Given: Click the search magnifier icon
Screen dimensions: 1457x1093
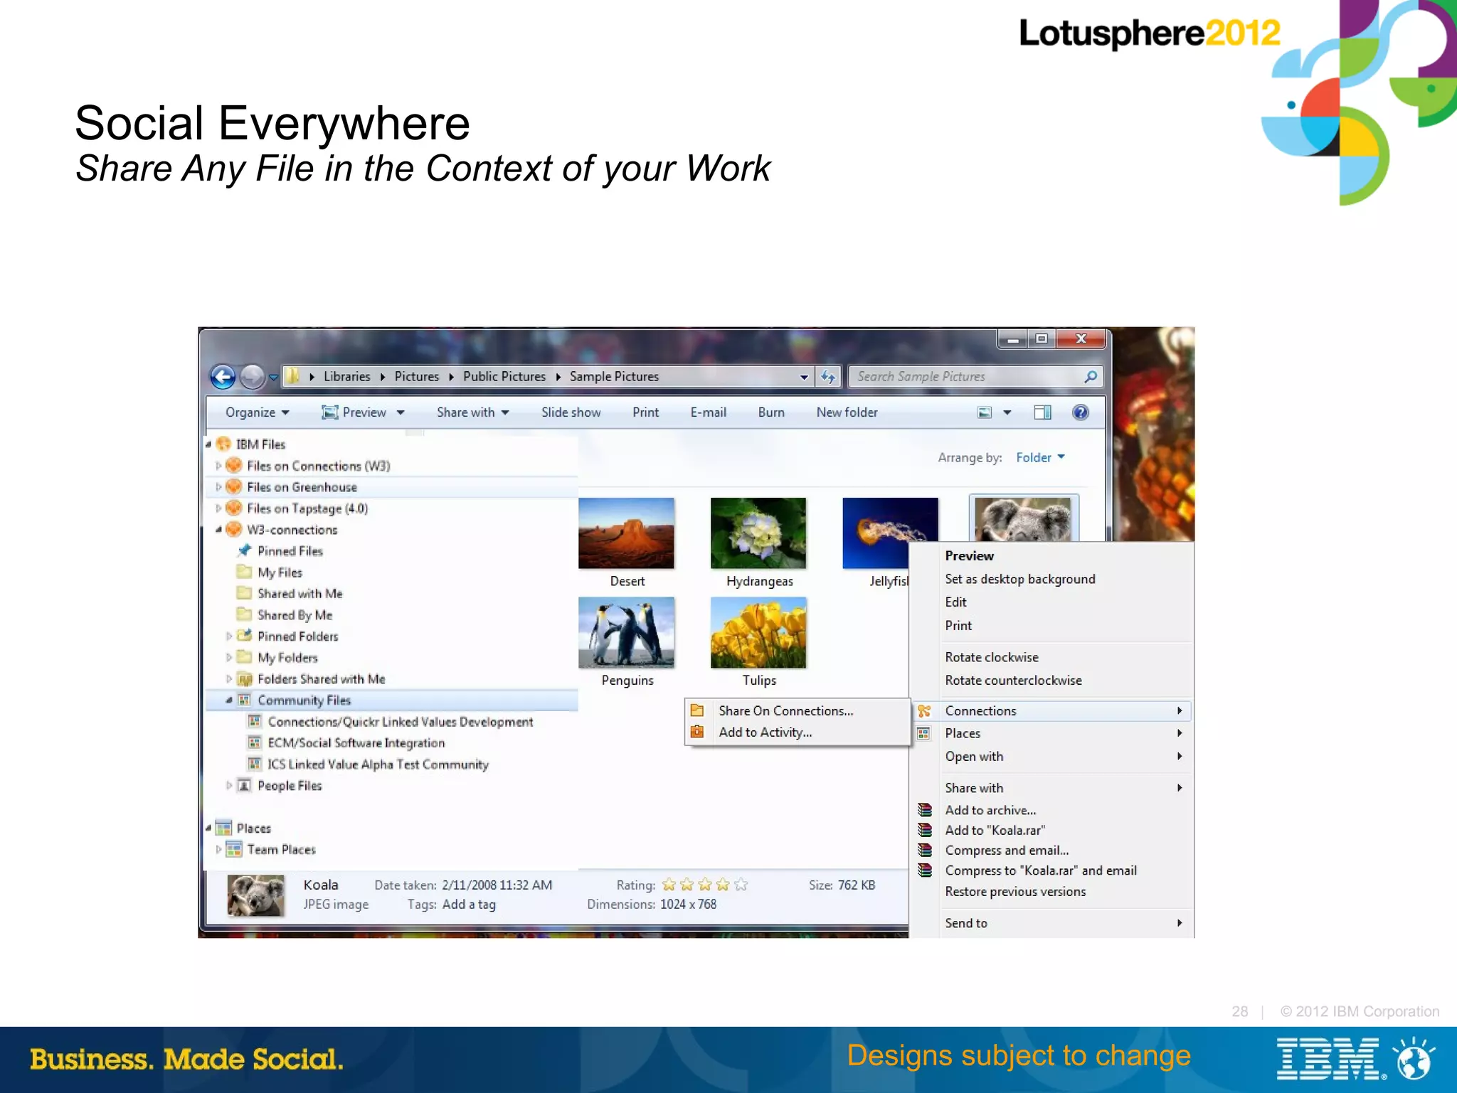Looking at the screenshot, I should click(x=1091, y=376).
